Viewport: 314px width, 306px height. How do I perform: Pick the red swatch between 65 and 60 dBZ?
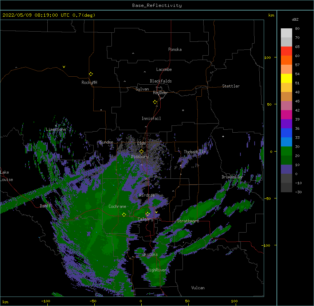[286, 51]
